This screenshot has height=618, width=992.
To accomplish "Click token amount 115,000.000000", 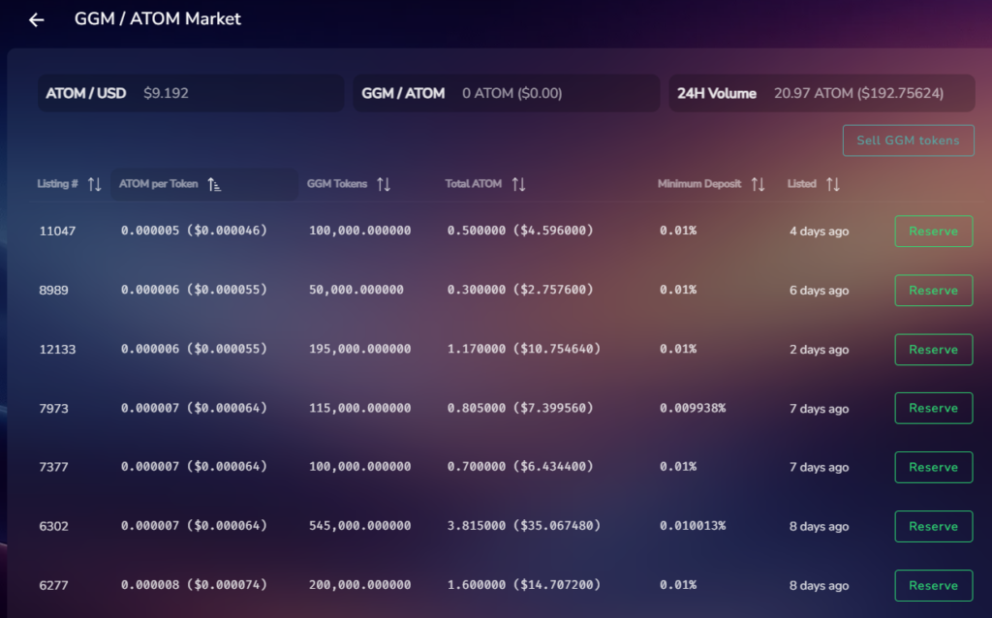I will (x=360, y=408).
